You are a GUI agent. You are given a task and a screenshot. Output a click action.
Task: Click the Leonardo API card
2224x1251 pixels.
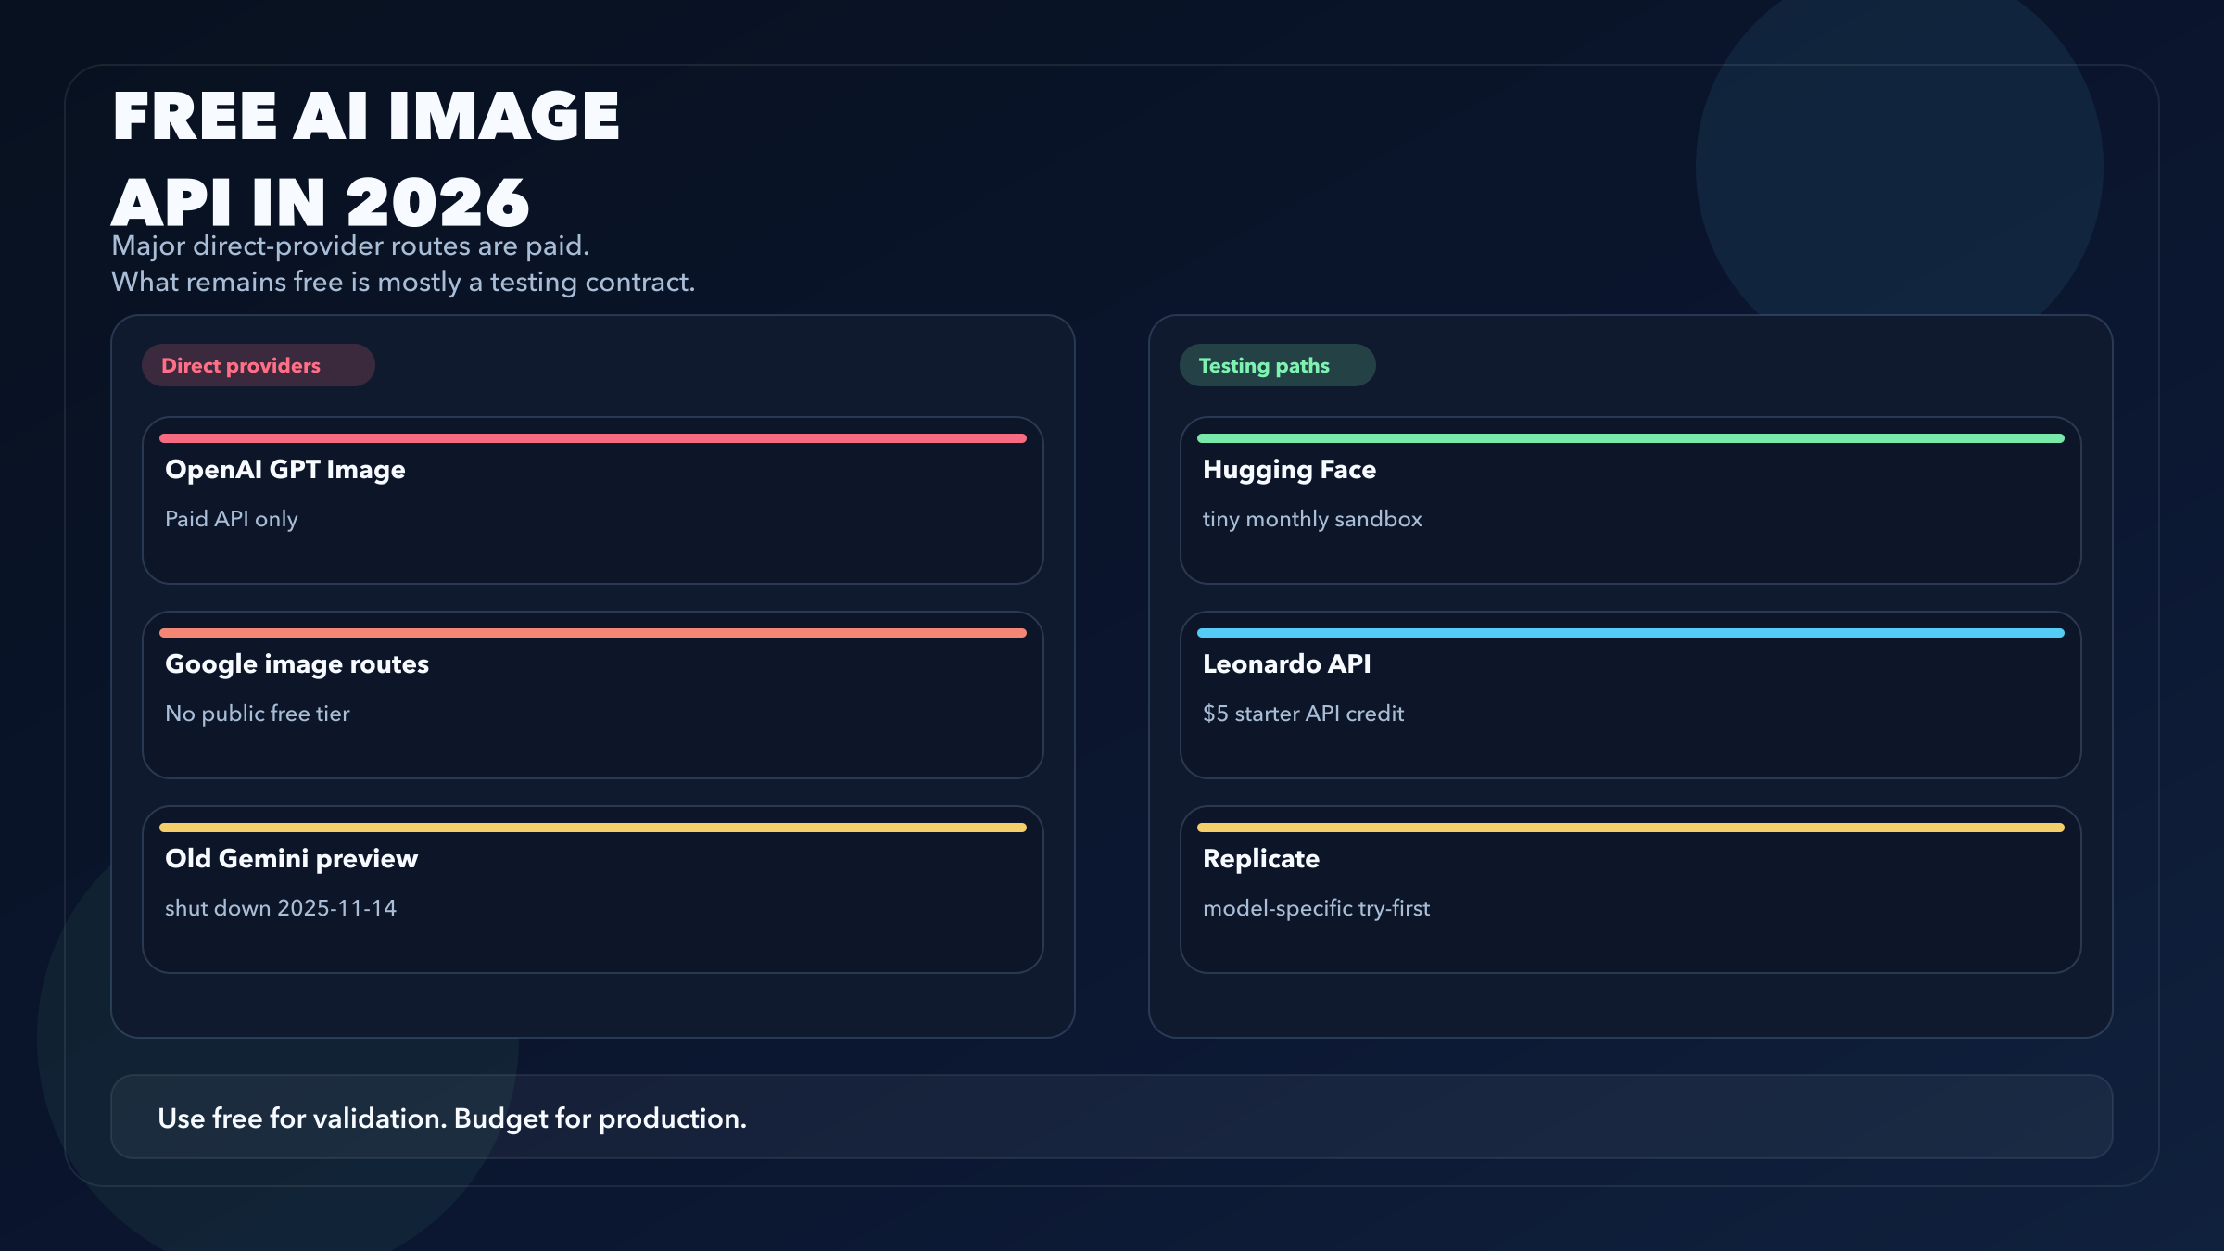click(x=1631, y=695)
